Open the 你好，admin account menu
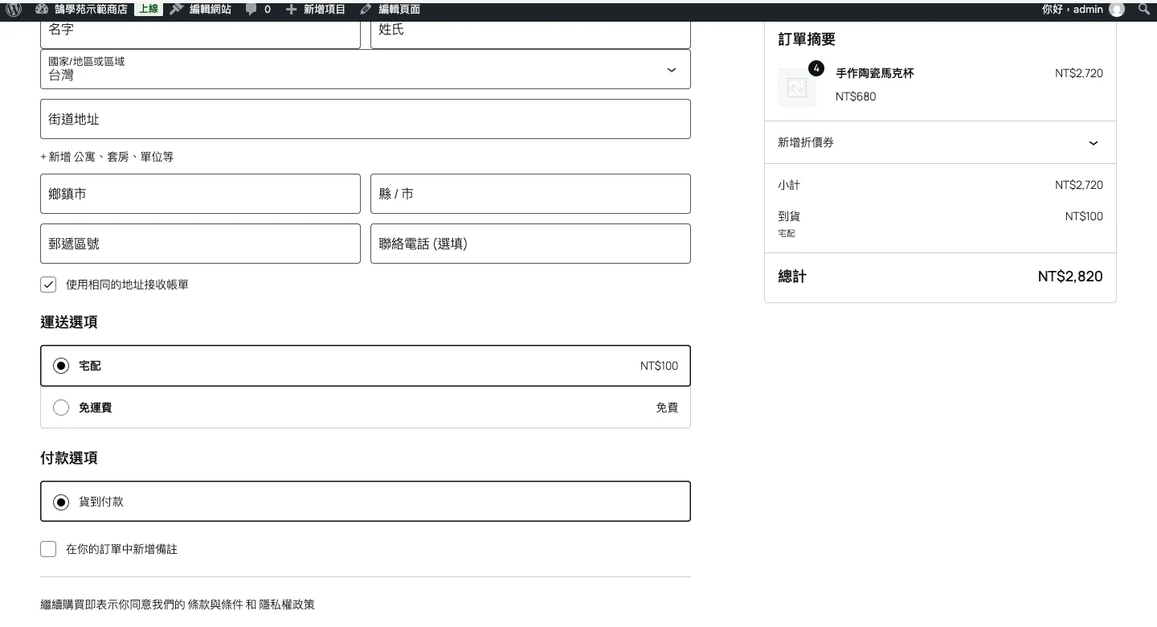1157x627 pixels. point(1083,10)
